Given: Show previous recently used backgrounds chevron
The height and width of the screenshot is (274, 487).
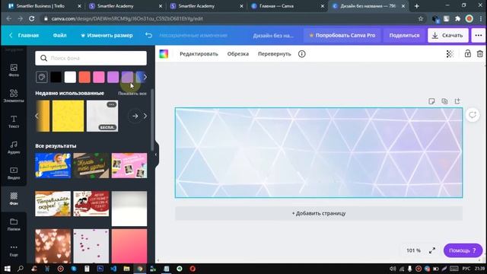Looking at the screenshot, I should pyautogui.click(x=37, y=116).
